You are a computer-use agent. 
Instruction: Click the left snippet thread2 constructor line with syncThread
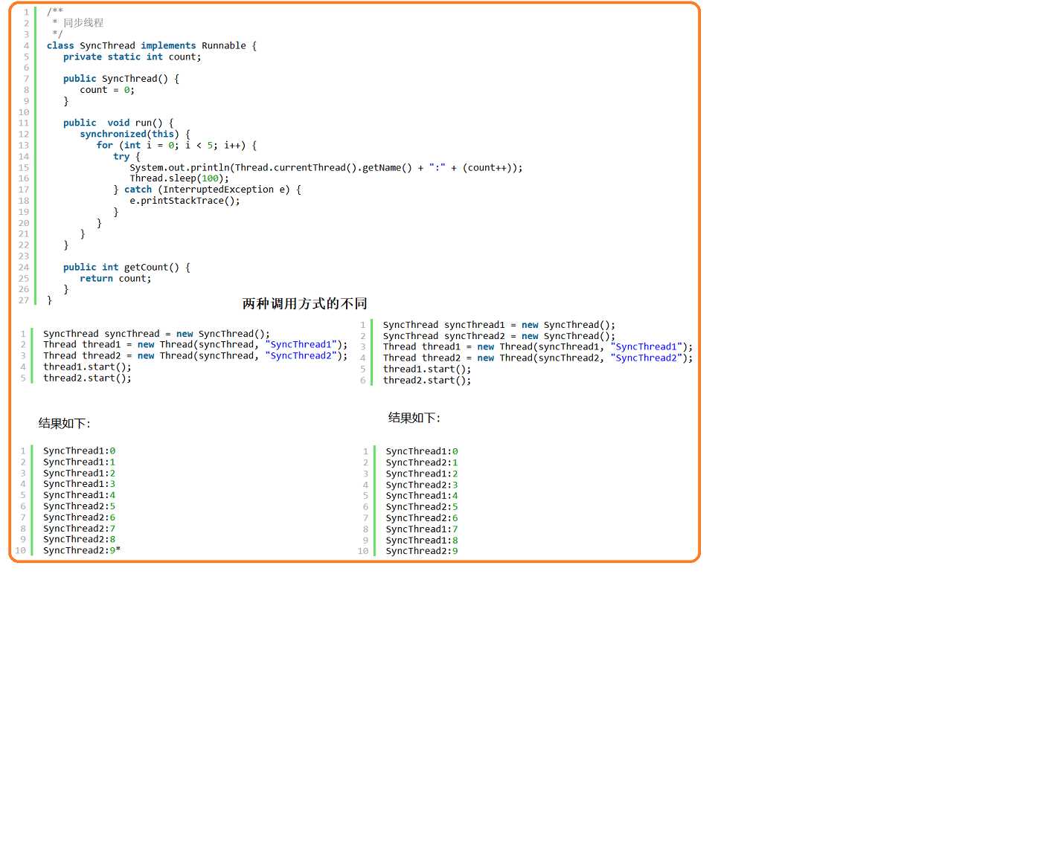click(195, 355)
